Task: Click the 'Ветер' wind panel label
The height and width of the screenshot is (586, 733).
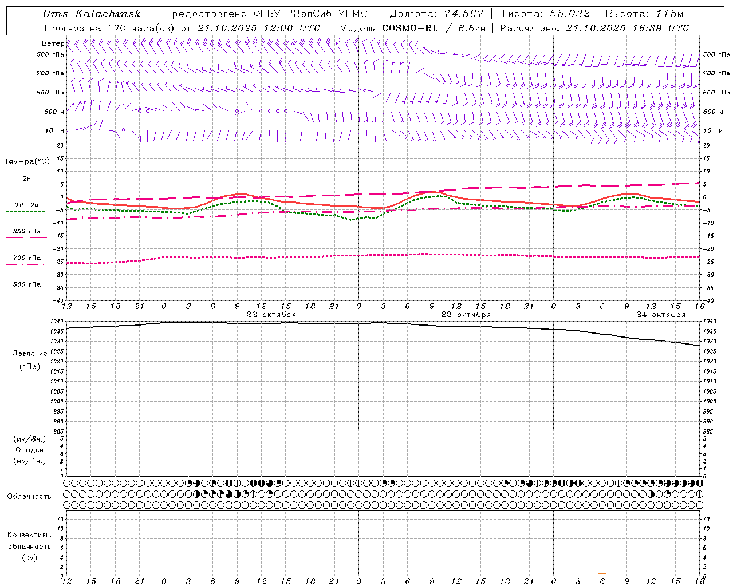Action: 53,43
